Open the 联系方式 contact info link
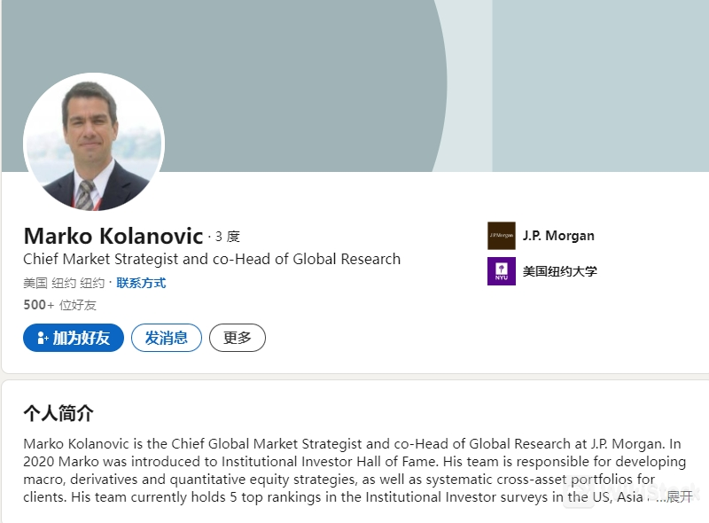This screenshot has width=709, height=523. (141, 284)
